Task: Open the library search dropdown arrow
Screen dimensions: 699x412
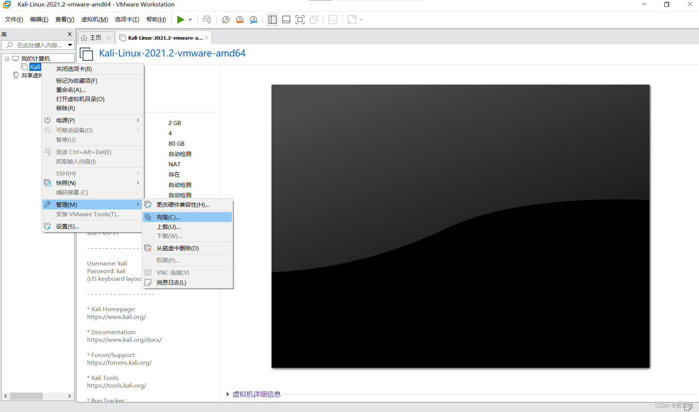Action: [x=70, y=45]
